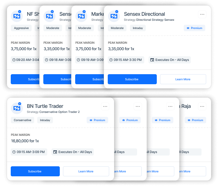Click the calendar icon on Sensex Directional card

[x=152, y=60]
